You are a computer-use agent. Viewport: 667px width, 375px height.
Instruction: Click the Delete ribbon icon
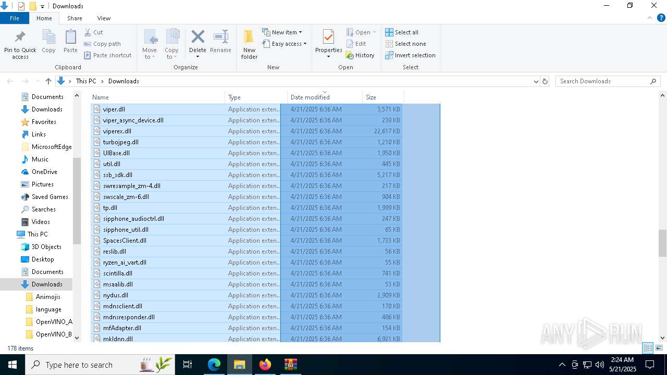(x=197, y=37)
